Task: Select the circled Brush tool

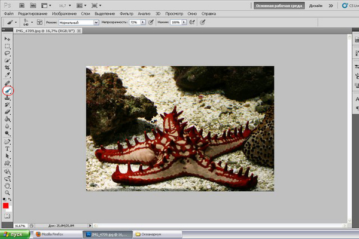Action: pos(8,90)
